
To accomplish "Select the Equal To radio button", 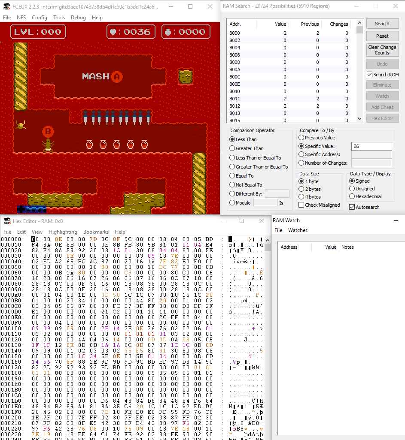I will point(241,176).
